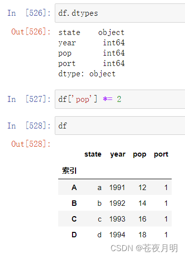Viewport: 185px width, 257px height.
Task: Click the state column header
Action: [93, 154]
